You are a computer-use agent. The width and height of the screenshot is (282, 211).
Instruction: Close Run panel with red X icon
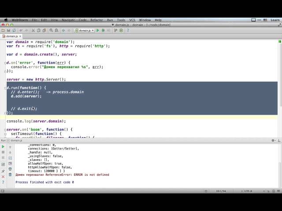pyautogui.click(x=3, y=175)
